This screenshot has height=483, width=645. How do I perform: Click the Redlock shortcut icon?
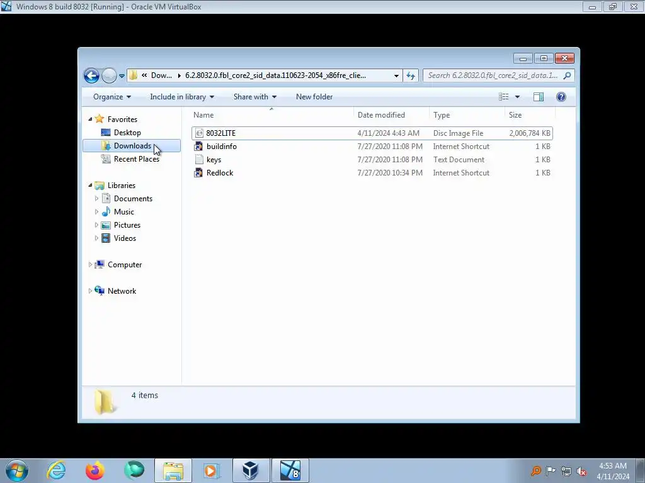198,173
